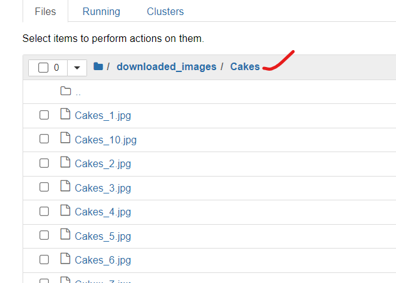Image resolution: width=396 pixels, height=283 pixels.
Task: Select Cakes_6.jpg using its checkbox
Action: pos(44,260)
